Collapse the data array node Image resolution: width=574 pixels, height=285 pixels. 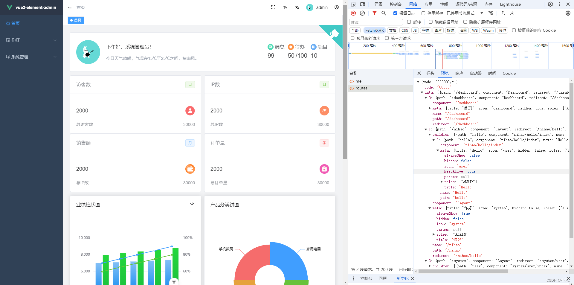[422, 92]
